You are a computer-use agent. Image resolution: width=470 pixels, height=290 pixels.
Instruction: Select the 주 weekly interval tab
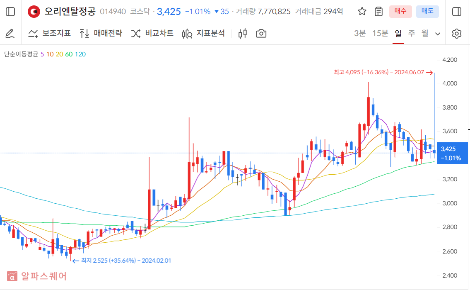pyautogui.click(x=412, y=33)
